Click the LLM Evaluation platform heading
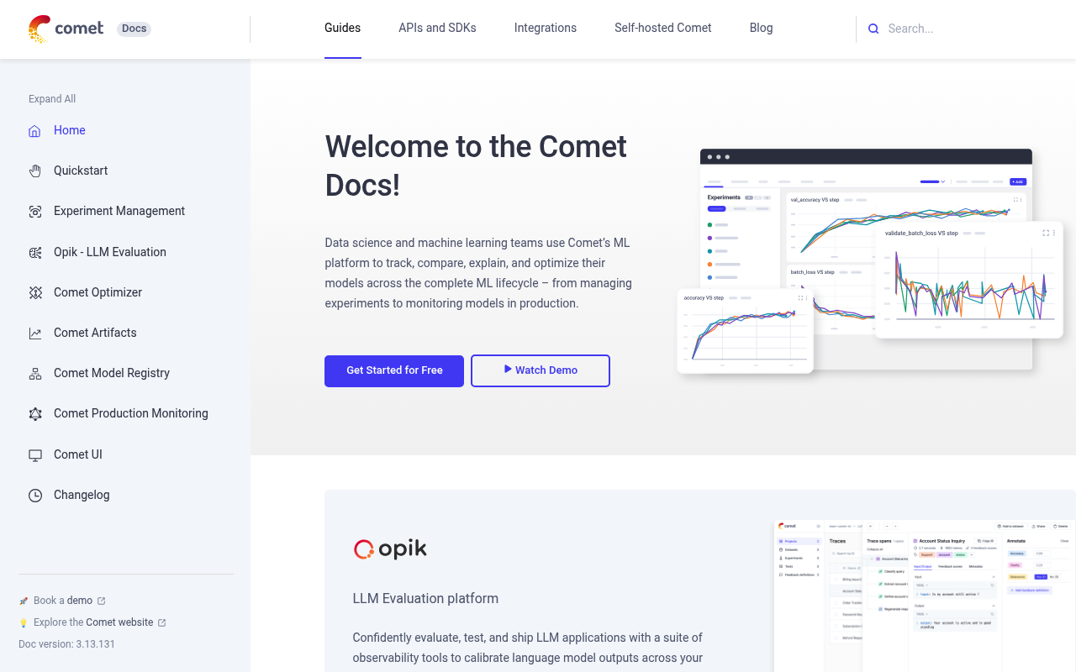 (x=425, y=599)
